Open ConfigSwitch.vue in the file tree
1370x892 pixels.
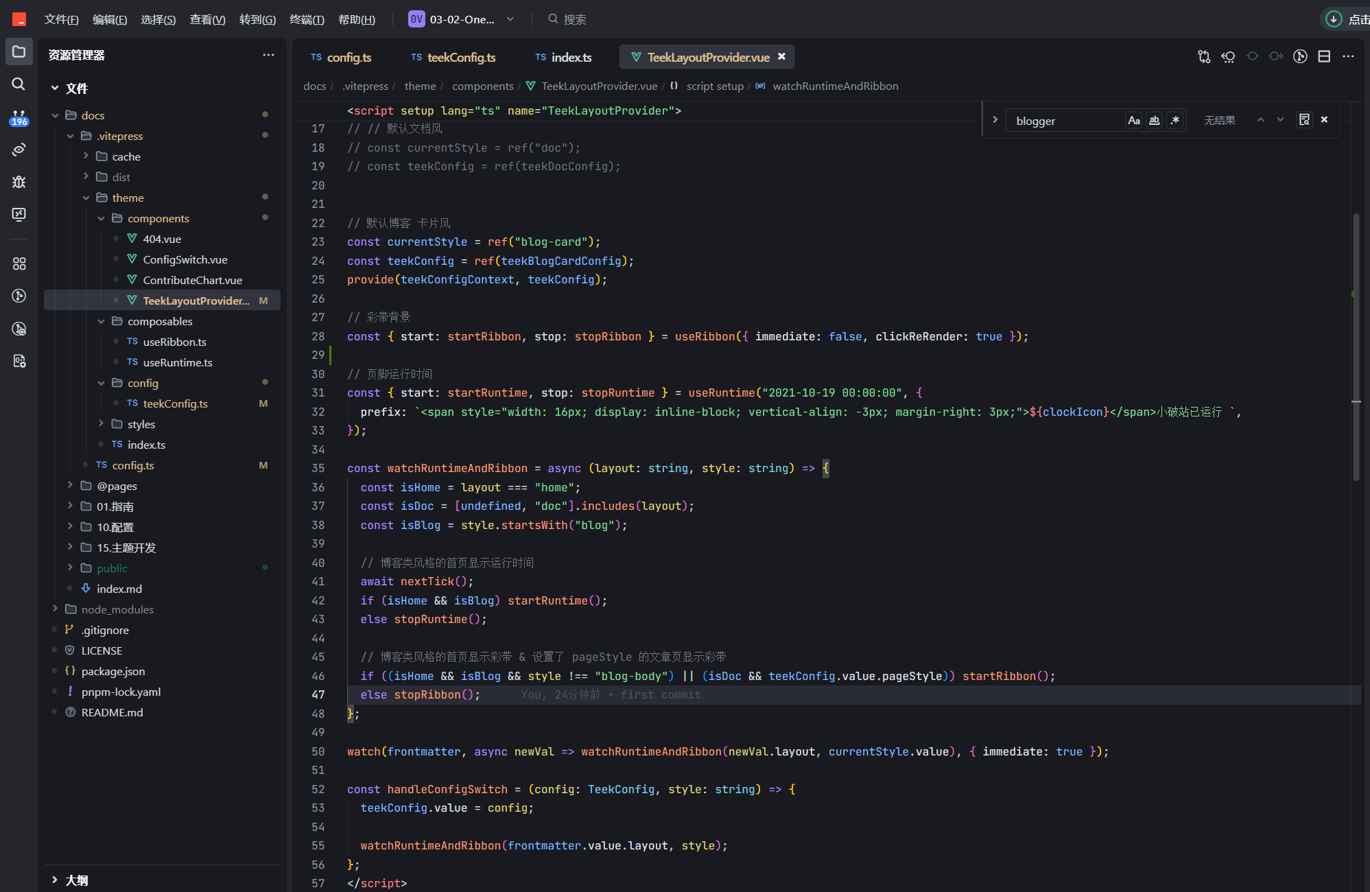tap(185, 259)
